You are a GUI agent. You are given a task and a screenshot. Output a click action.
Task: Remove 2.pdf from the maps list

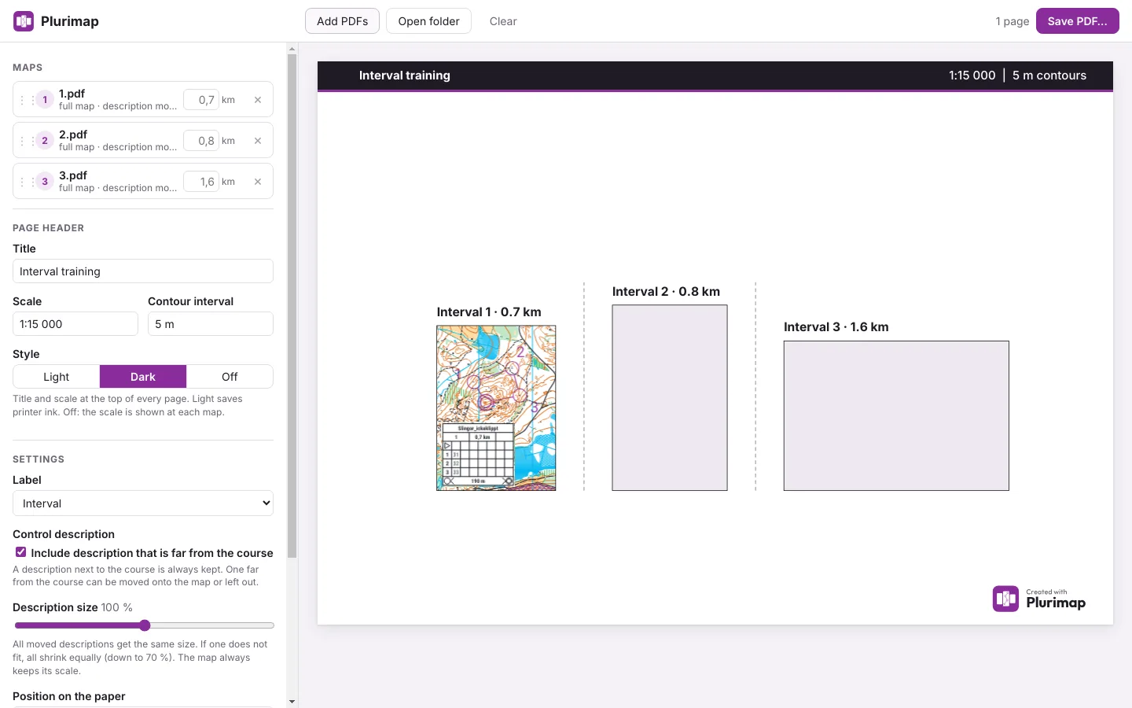coord(258,141)
